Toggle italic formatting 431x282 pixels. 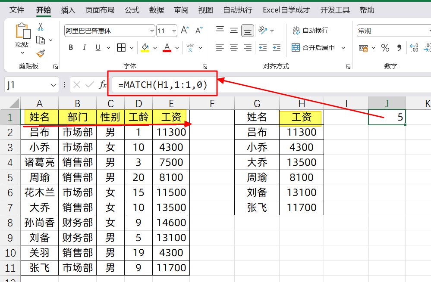85,47
